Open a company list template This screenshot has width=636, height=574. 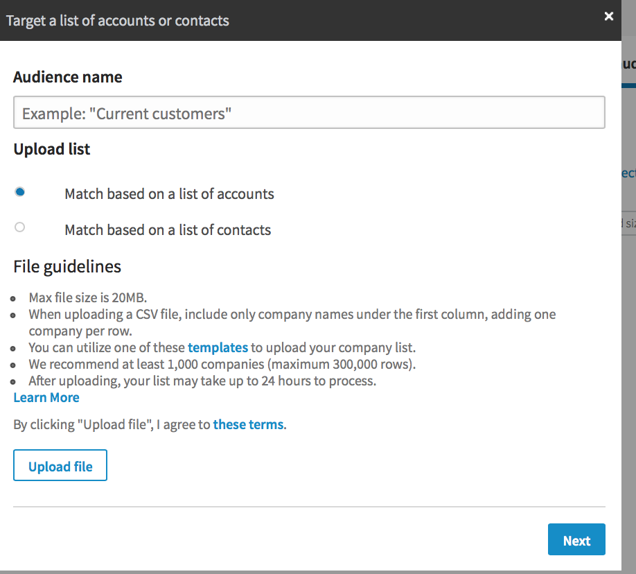(x=218, y=347)
